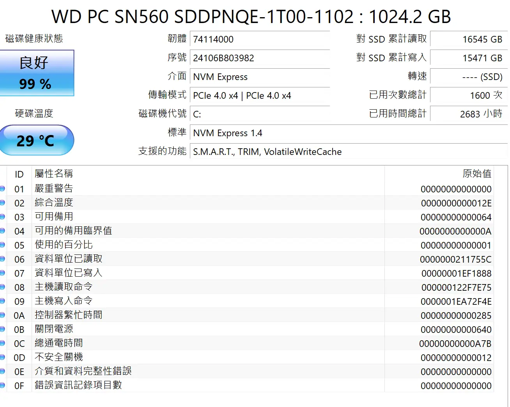
Task: Click the 良好 99% health status button
Action: tap(36, 73)
